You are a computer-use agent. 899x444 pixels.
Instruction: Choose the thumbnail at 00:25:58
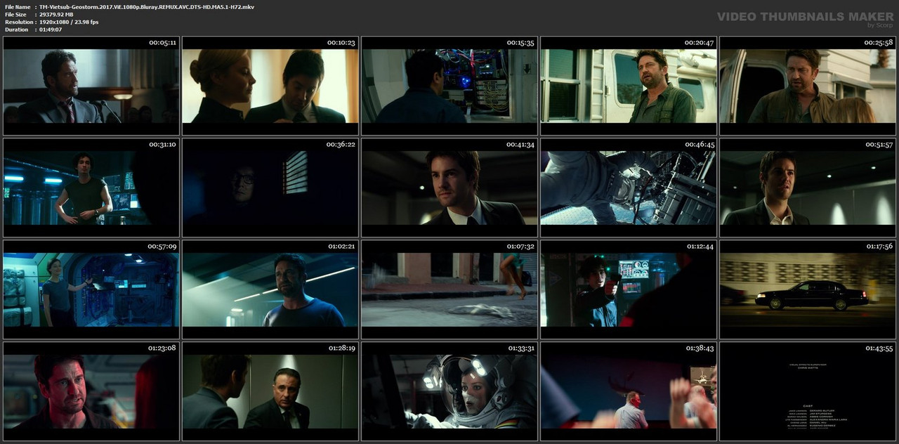808,86
